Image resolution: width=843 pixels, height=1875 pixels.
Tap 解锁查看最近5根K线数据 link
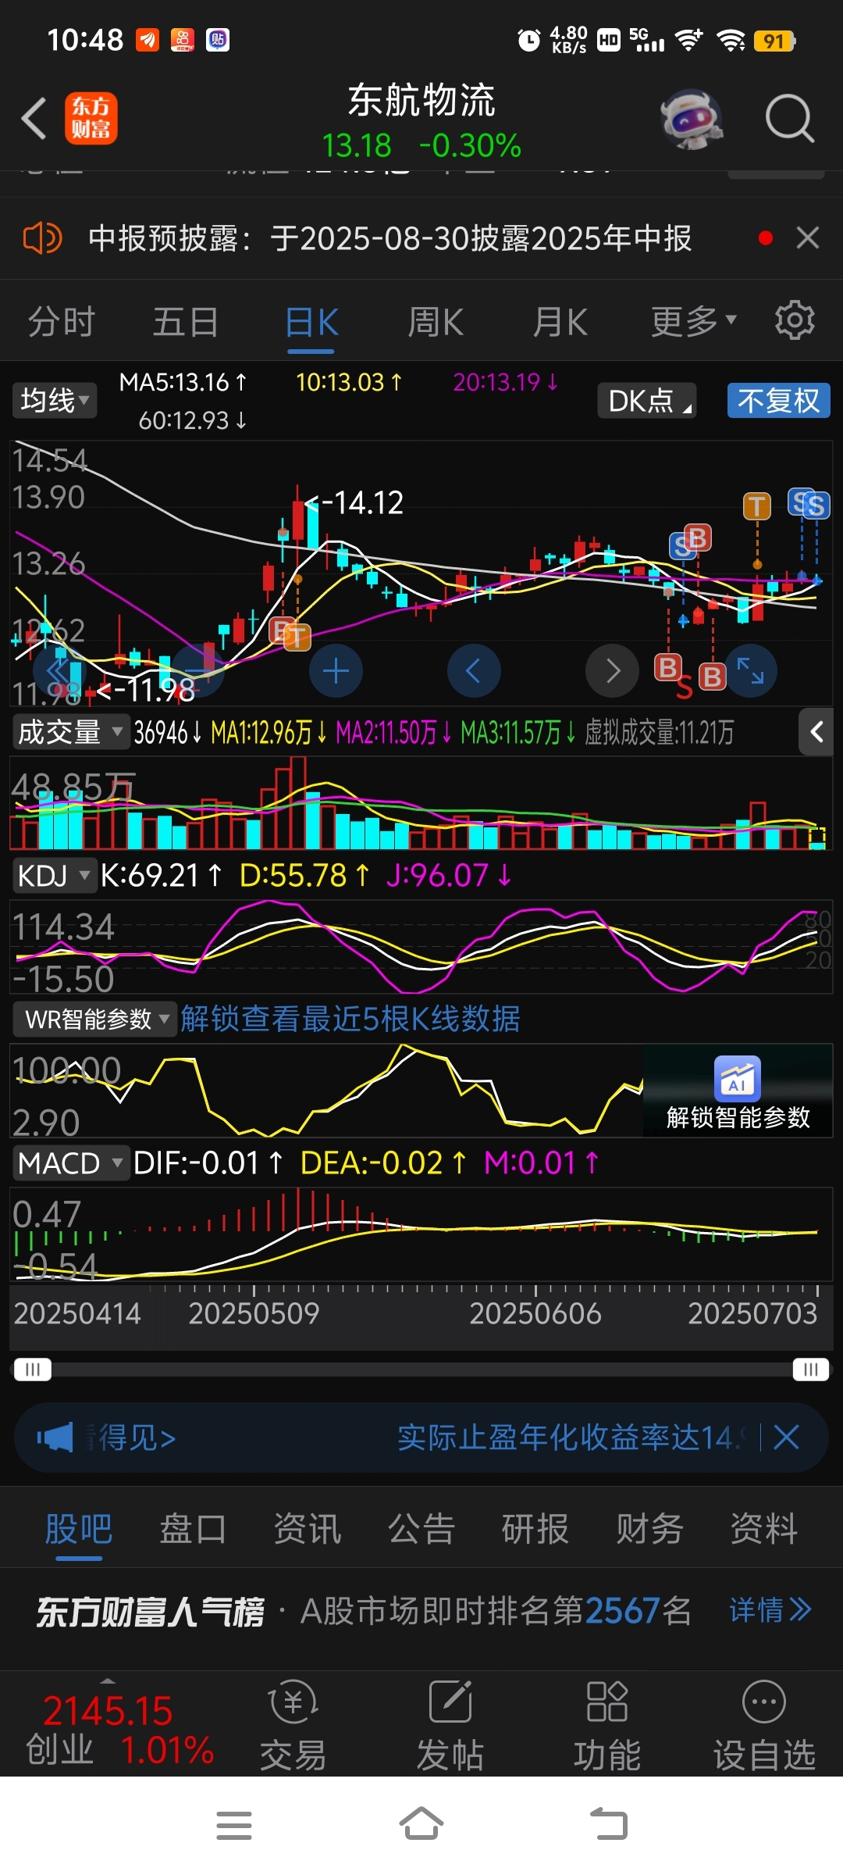pyautogui.click(x=350, y=1019)
